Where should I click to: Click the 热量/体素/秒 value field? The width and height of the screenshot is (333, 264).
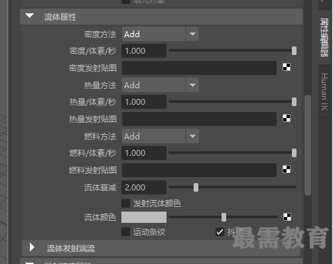click(144, 101)
